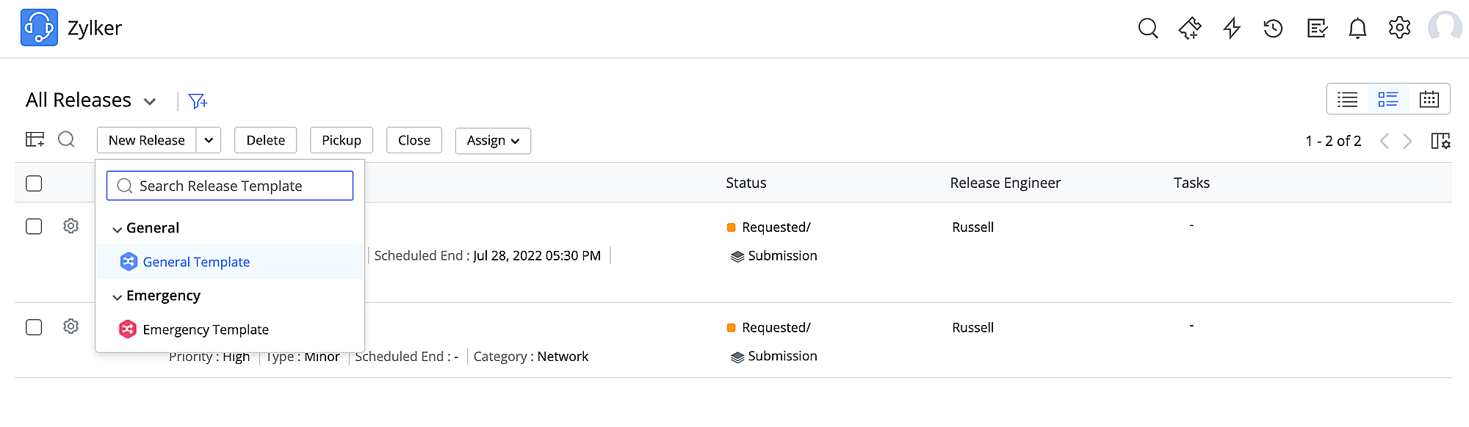Image resolution: width=1469 pixels, height=427 pixels.
Task: Click the Delete button
Action: 265,141
